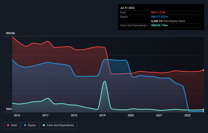Image resolution: width=208 pixels, height=133 pixels.
Task: Toggle Cash And Equivalents legend button
Action: (x=58, y=125)
